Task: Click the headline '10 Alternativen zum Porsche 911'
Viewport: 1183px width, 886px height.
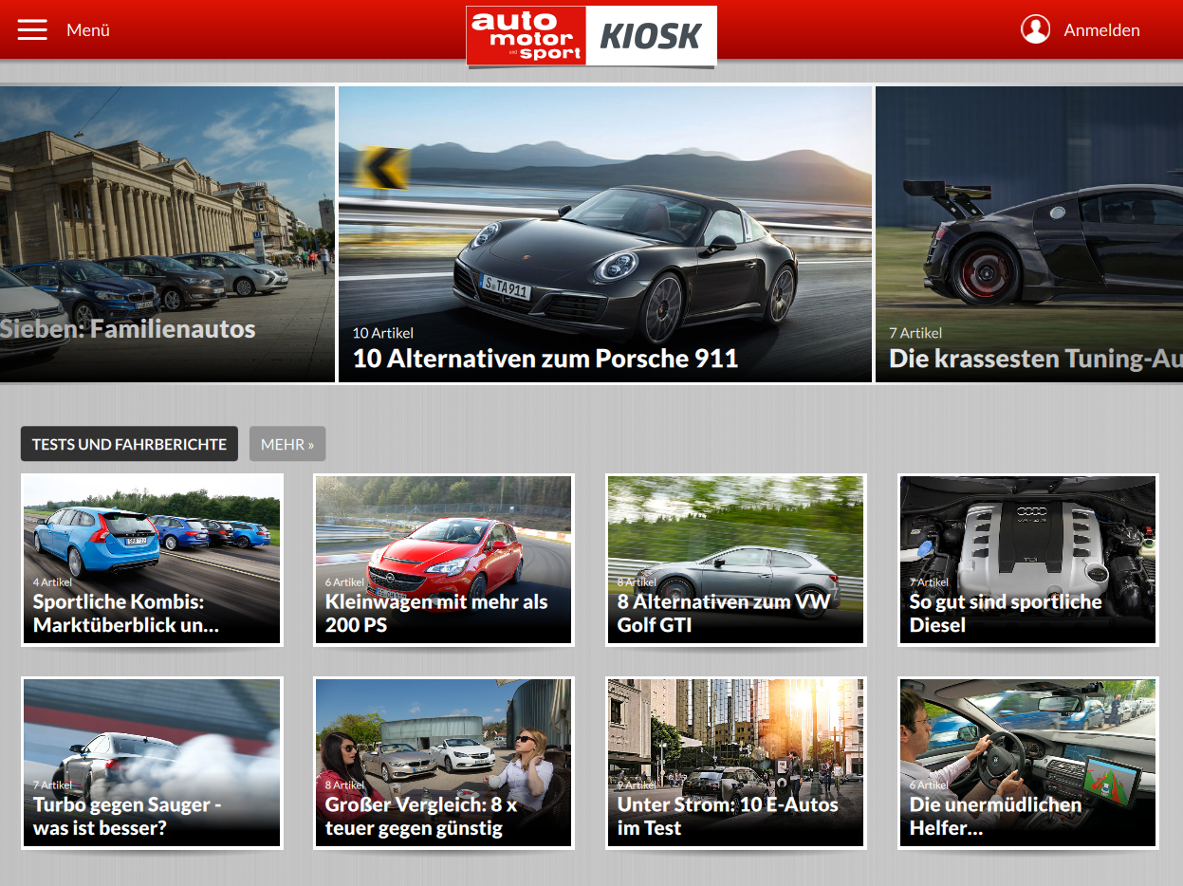Action: click(x=545, y=359)
